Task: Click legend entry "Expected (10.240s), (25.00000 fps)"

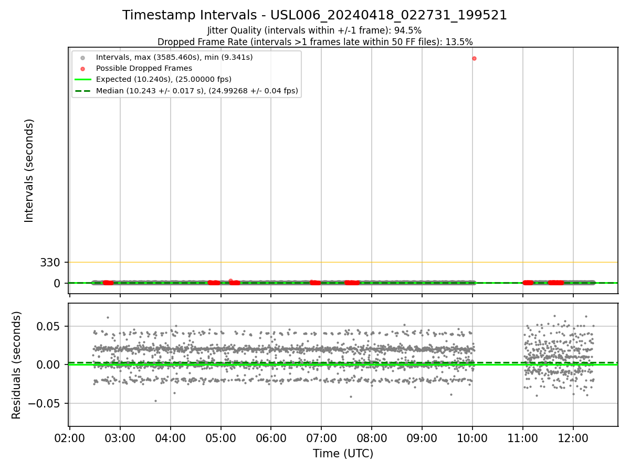Action: click(x=164, y=79)
